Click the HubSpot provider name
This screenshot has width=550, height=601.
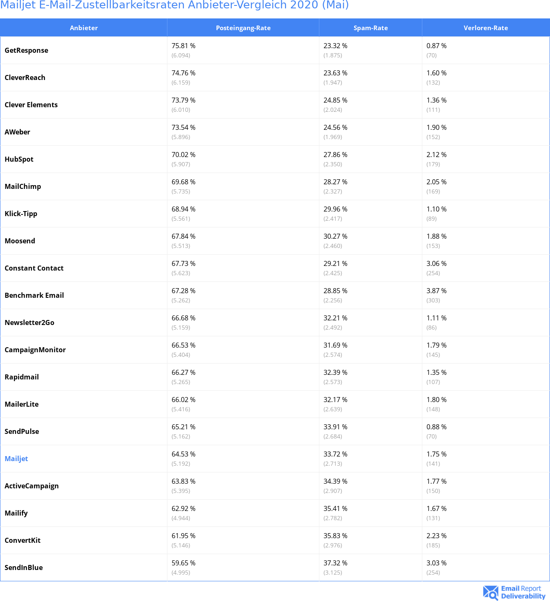tap(19, 159)
